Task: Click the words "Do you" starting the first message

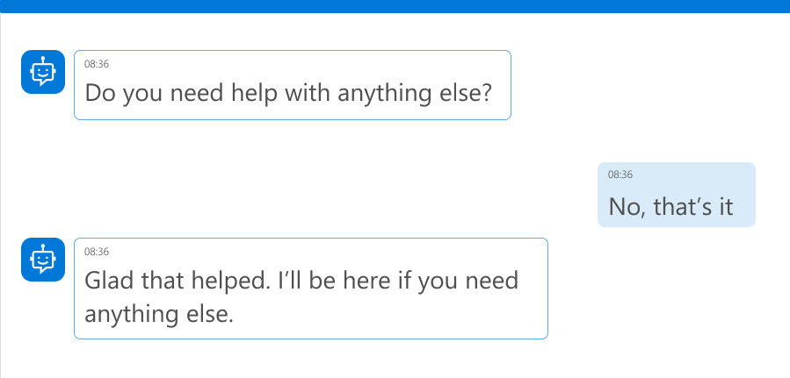Action: [120, 93]
